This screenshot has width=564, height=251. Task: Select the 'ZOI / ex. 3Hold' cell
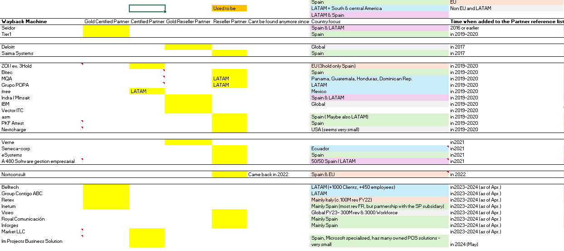point(42,66)
